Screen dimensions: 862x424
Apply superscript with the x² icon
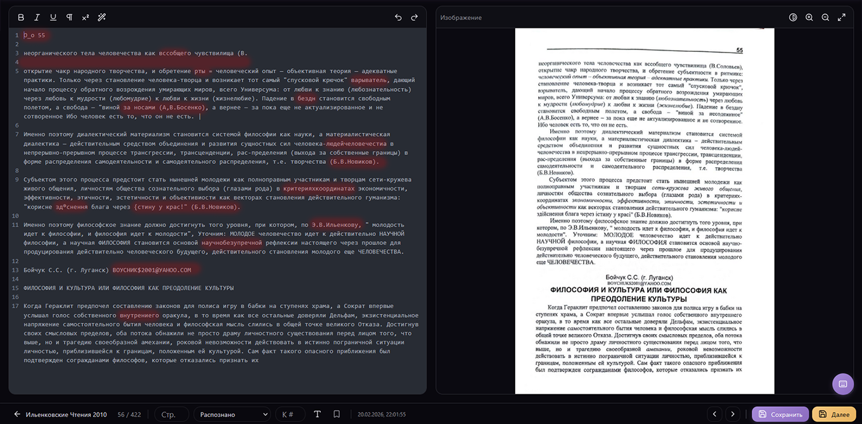(x=86, y=18)
